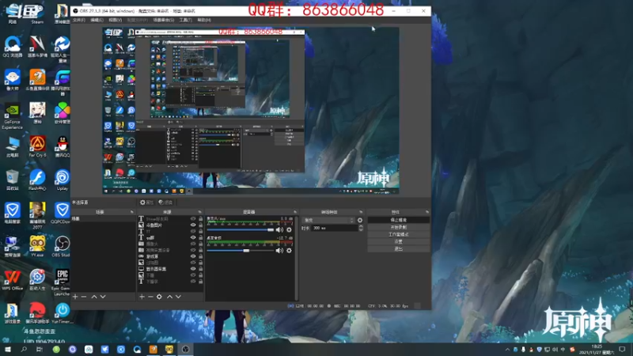This screenshot has width=633, height=356.
Task: Expand the system tray hidden icons chevron
Action: point(507,350)
